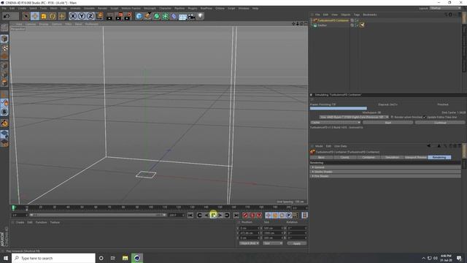The height and width of the screenshot is (263, 467).
Task: Click the green array modeling icon
Action: click(x=165, y=16)
